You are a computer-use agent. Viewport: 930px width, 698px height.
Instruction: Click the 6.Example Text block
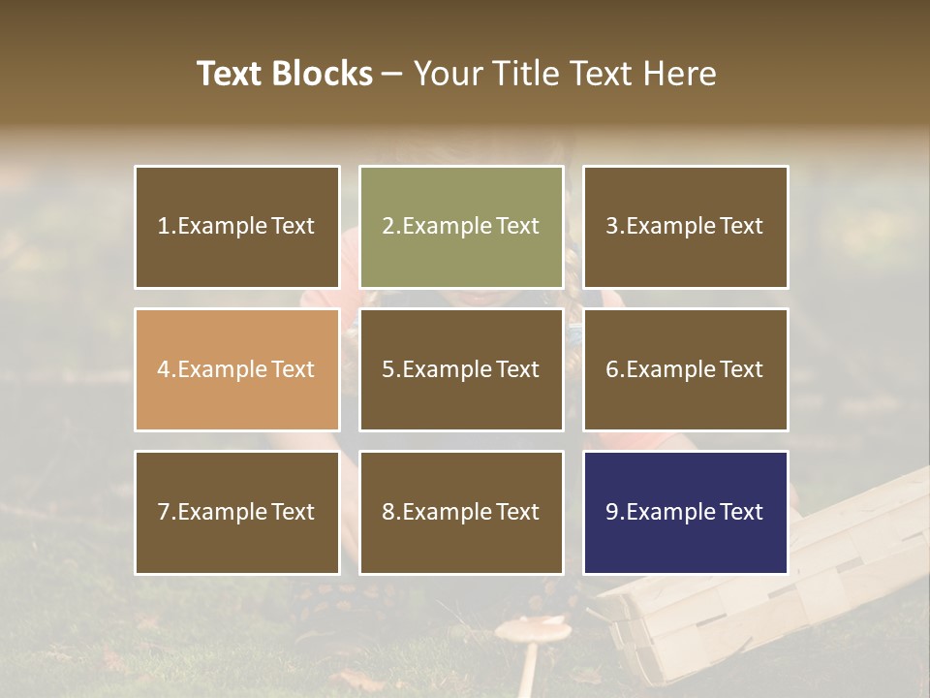[x=685, y=369]
